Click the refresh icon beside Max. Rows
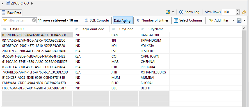Viewport: 249px width, 107px height. coord(244,12)
